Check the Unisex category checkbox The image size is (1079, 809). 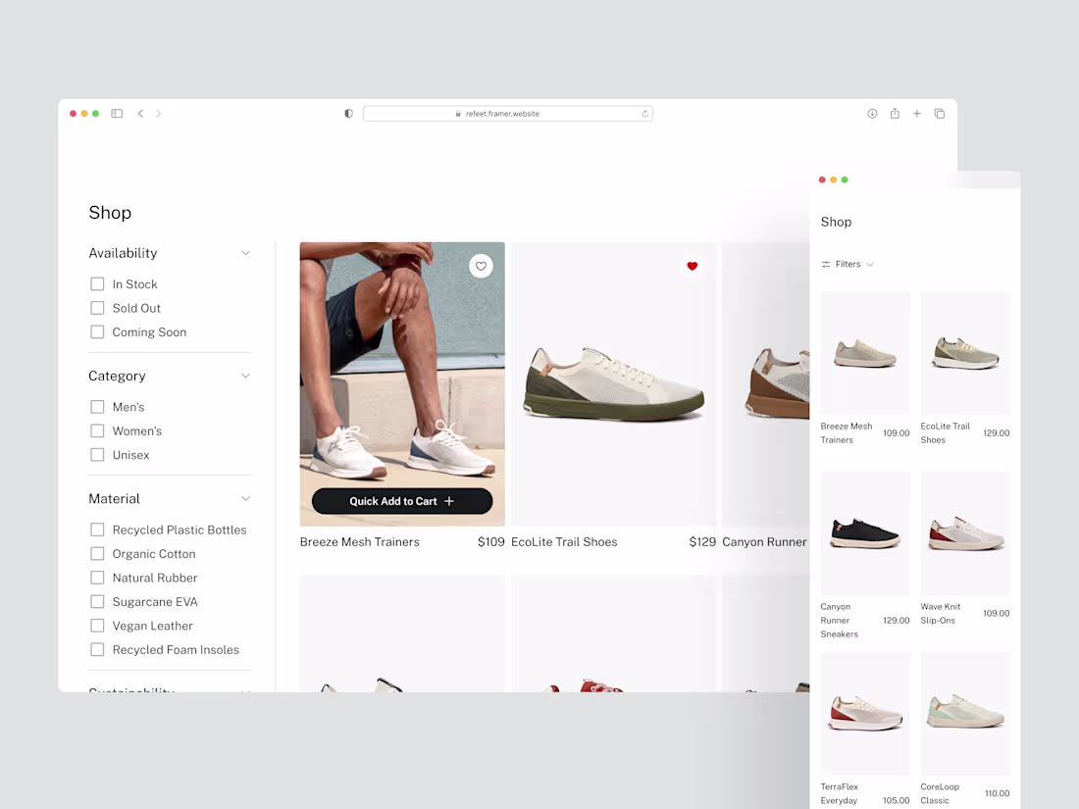pos(98,455)
